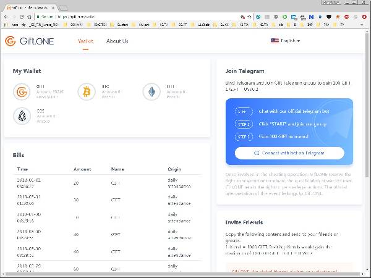This screenshot has height=278, width=371.
Task: Switch to the Wallet tab
Action: coord(86,41)
